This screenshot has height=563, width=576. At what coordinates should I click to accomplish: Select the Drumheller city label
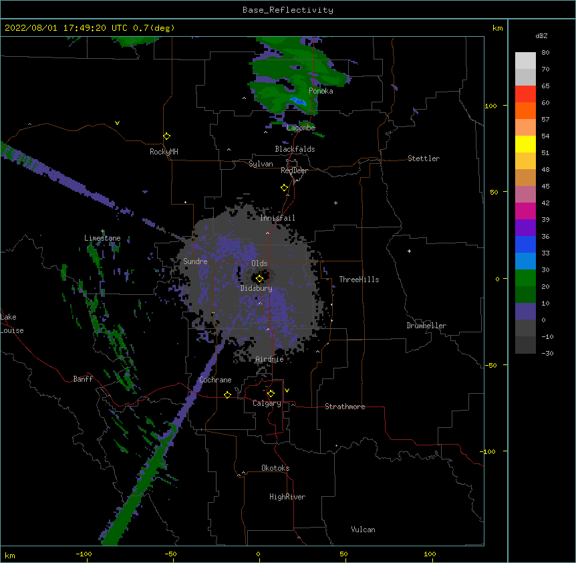pos(426,326)
